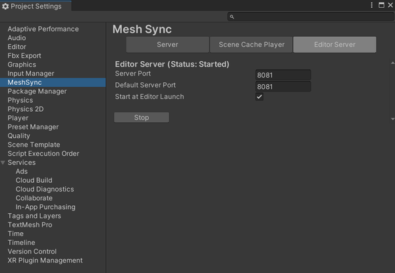This screenshot has height=273, width=395.
Task: Open the three-dot window options menu
Action: coord(372,6)
